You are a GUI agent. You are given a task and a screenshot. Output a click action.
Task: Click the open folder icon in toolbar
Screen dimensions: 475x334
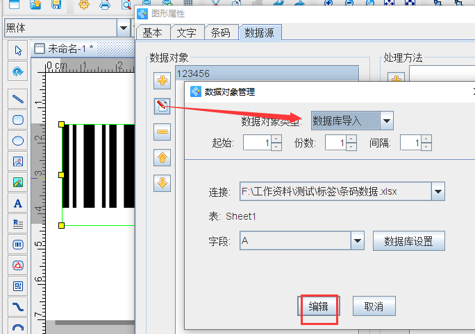click(35, 4)
